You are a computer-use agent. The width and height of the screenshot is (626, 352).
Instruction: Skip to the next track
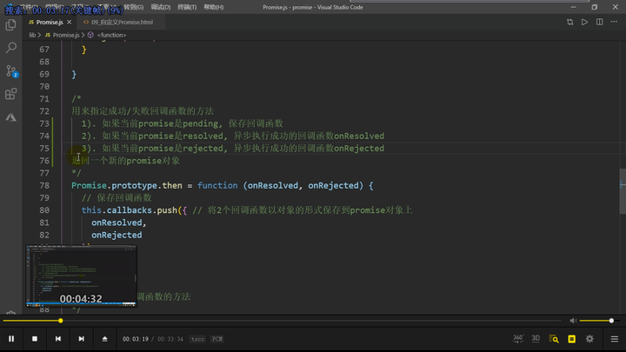pyautogui.click(x=82, y=339)
